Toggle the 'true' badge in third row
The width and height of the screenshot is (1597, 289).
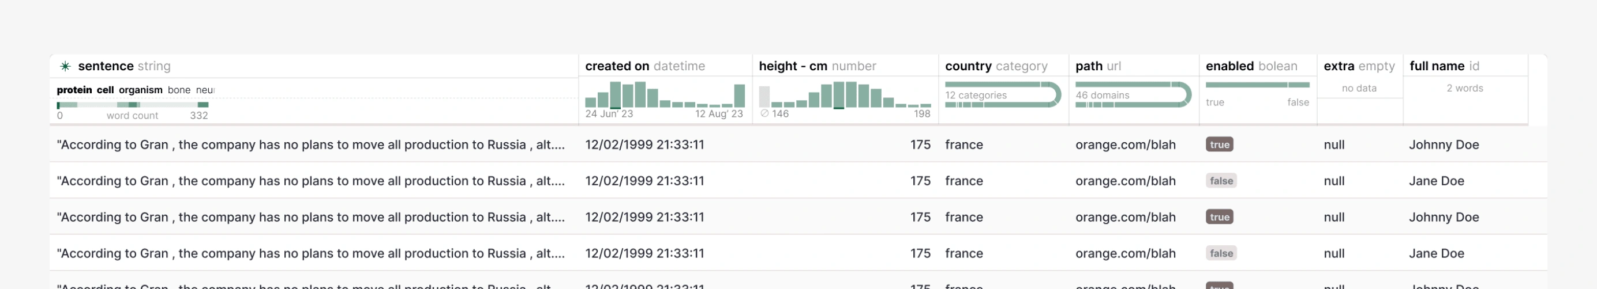pyautogui.click(x=1219, y=217)
